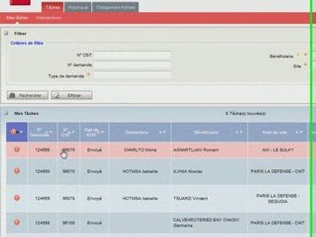
Task: Click Envoyé status in the Nicolas row
Action: 94,171
